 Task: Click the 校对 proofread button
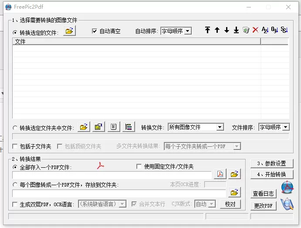[x=230, y=204]
